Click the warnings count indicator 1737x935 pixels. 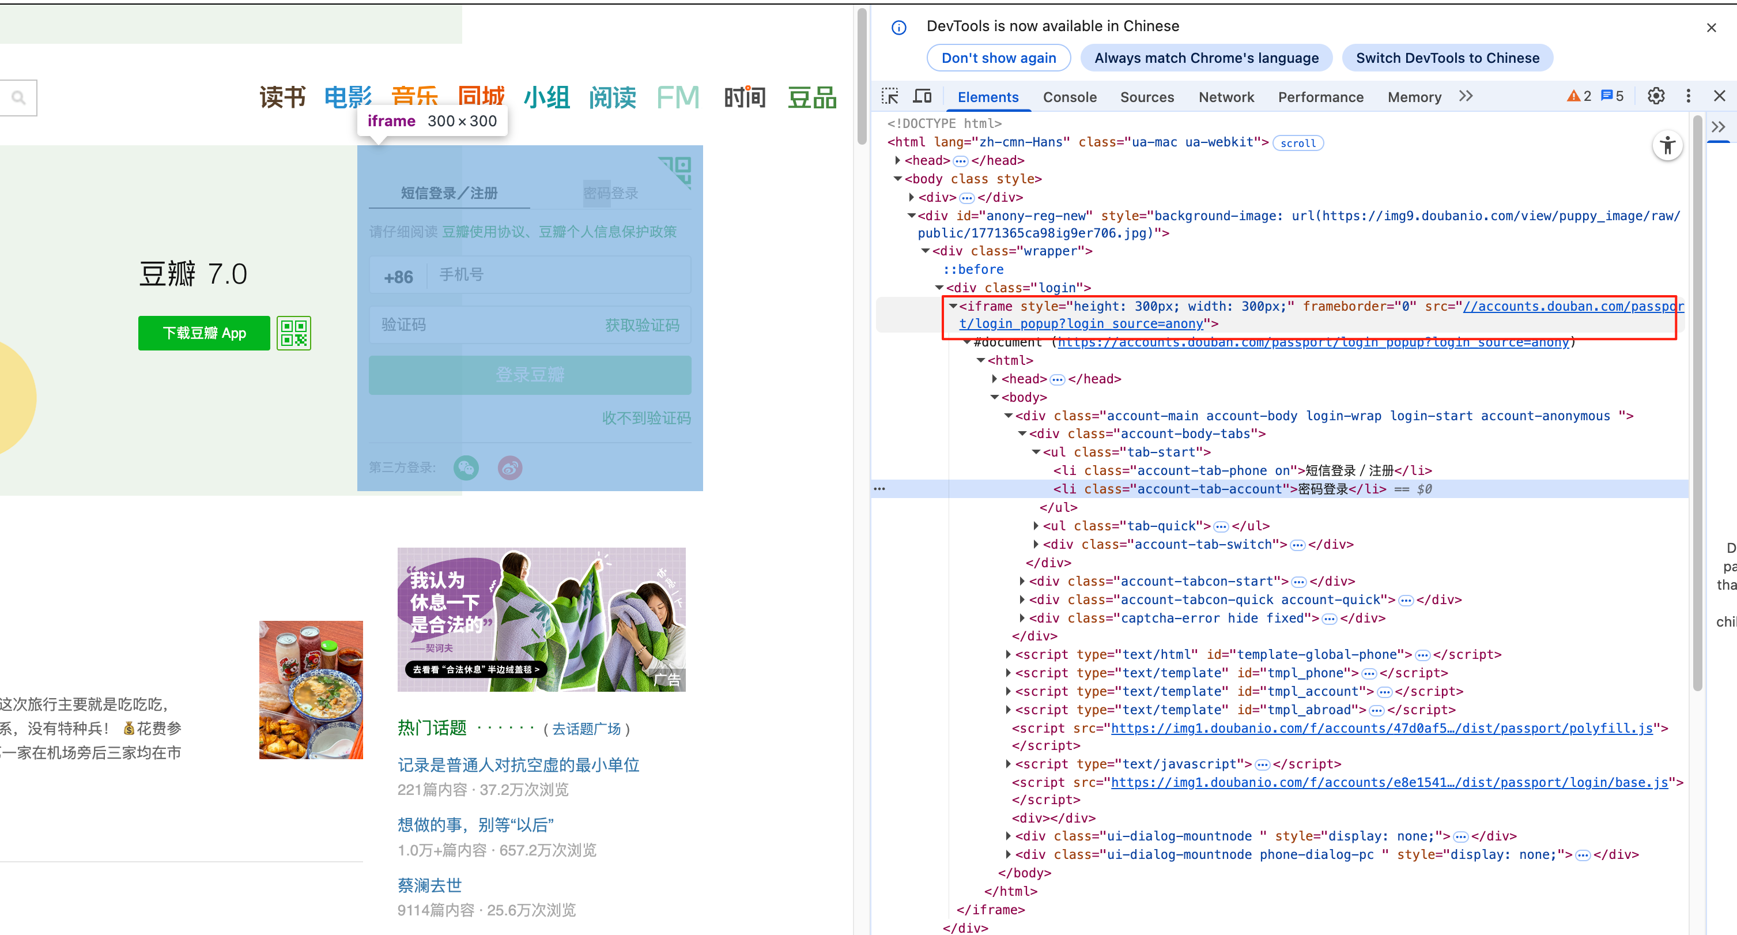click(1579, 96)
